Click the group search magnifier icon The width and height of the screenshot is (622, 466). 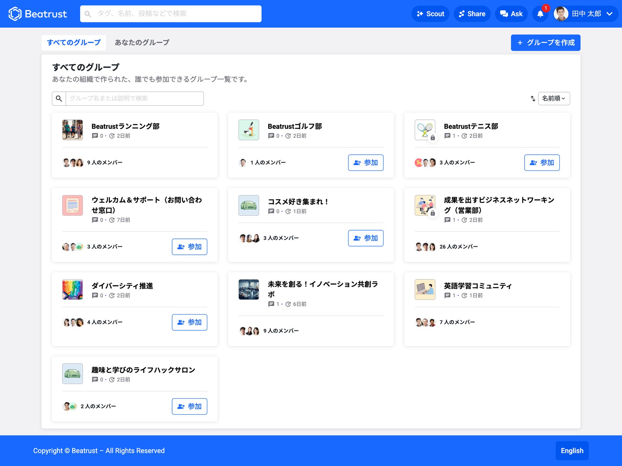pos(59,99)
